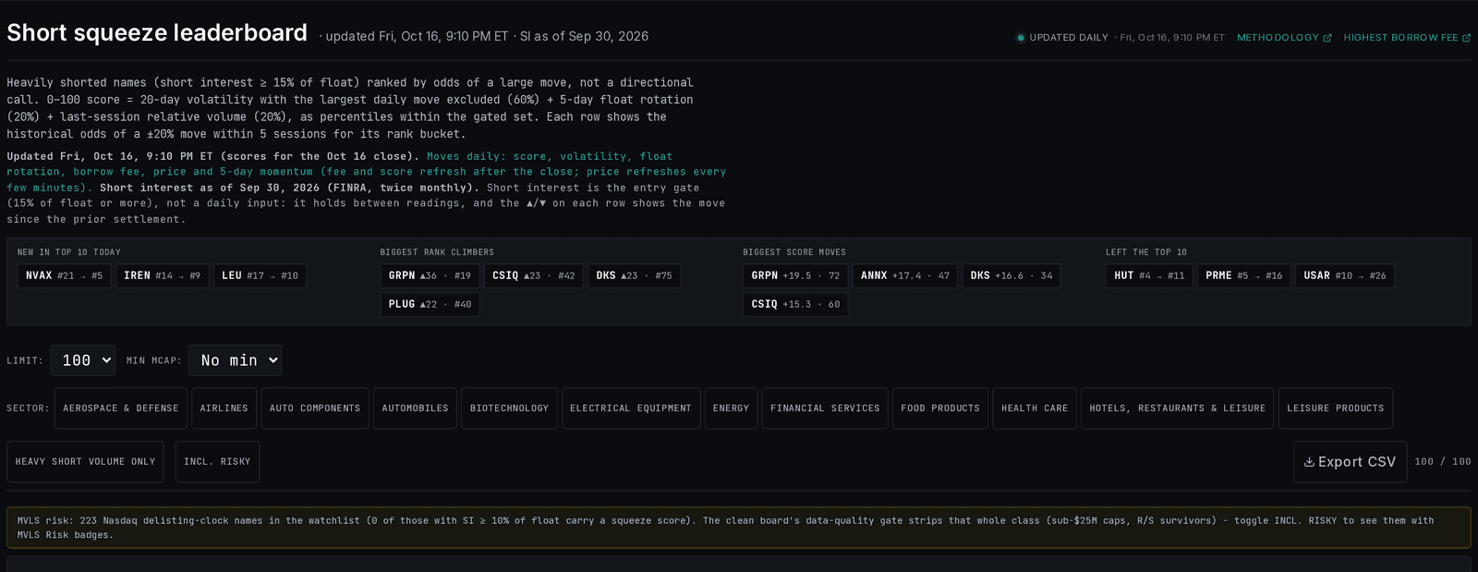The image size is (1478, 572).
Task: Open DKS chip in Biggest Rank Climbers
Action: point(635,276)
